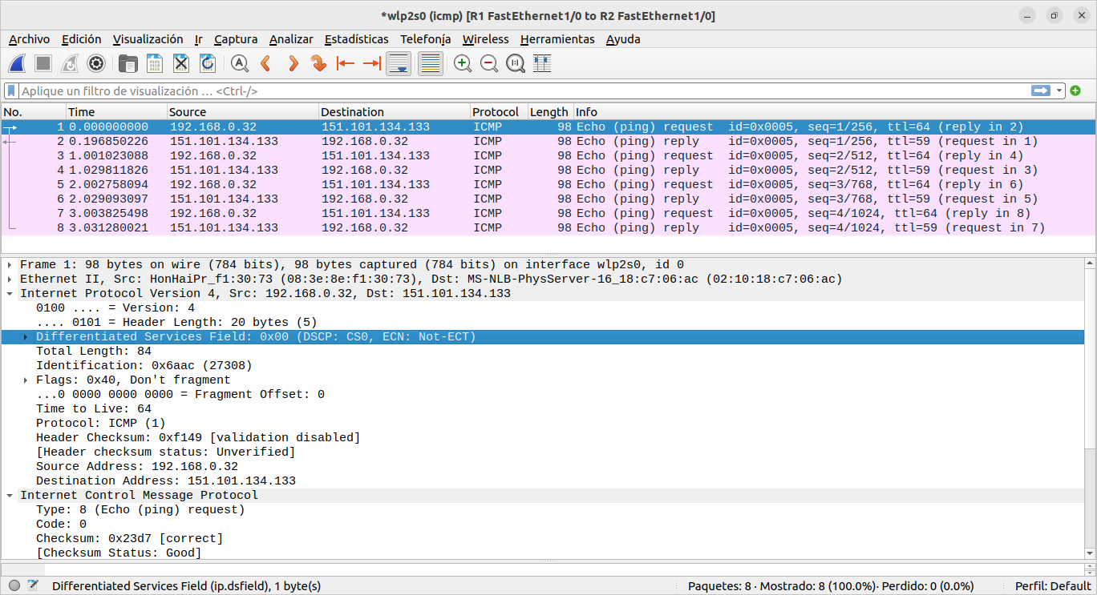This screenshot has height=595, width=1097.
Task: Open the Ir menu
Action: (x=198, y=39)
